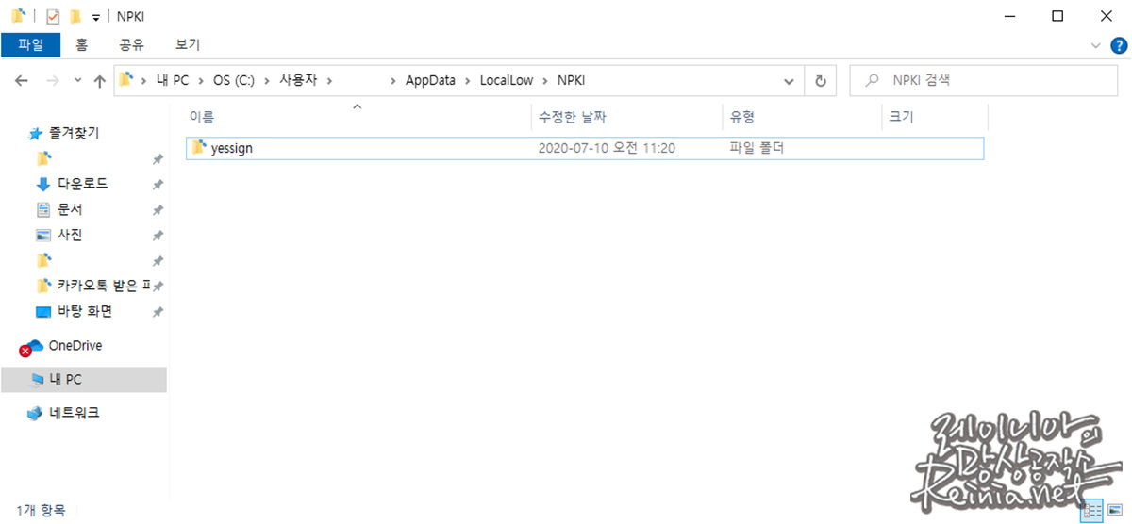Click the pin icon next to 바탕 화면
The width and height of the screenshot is (1132, 524).
(158, 312)
